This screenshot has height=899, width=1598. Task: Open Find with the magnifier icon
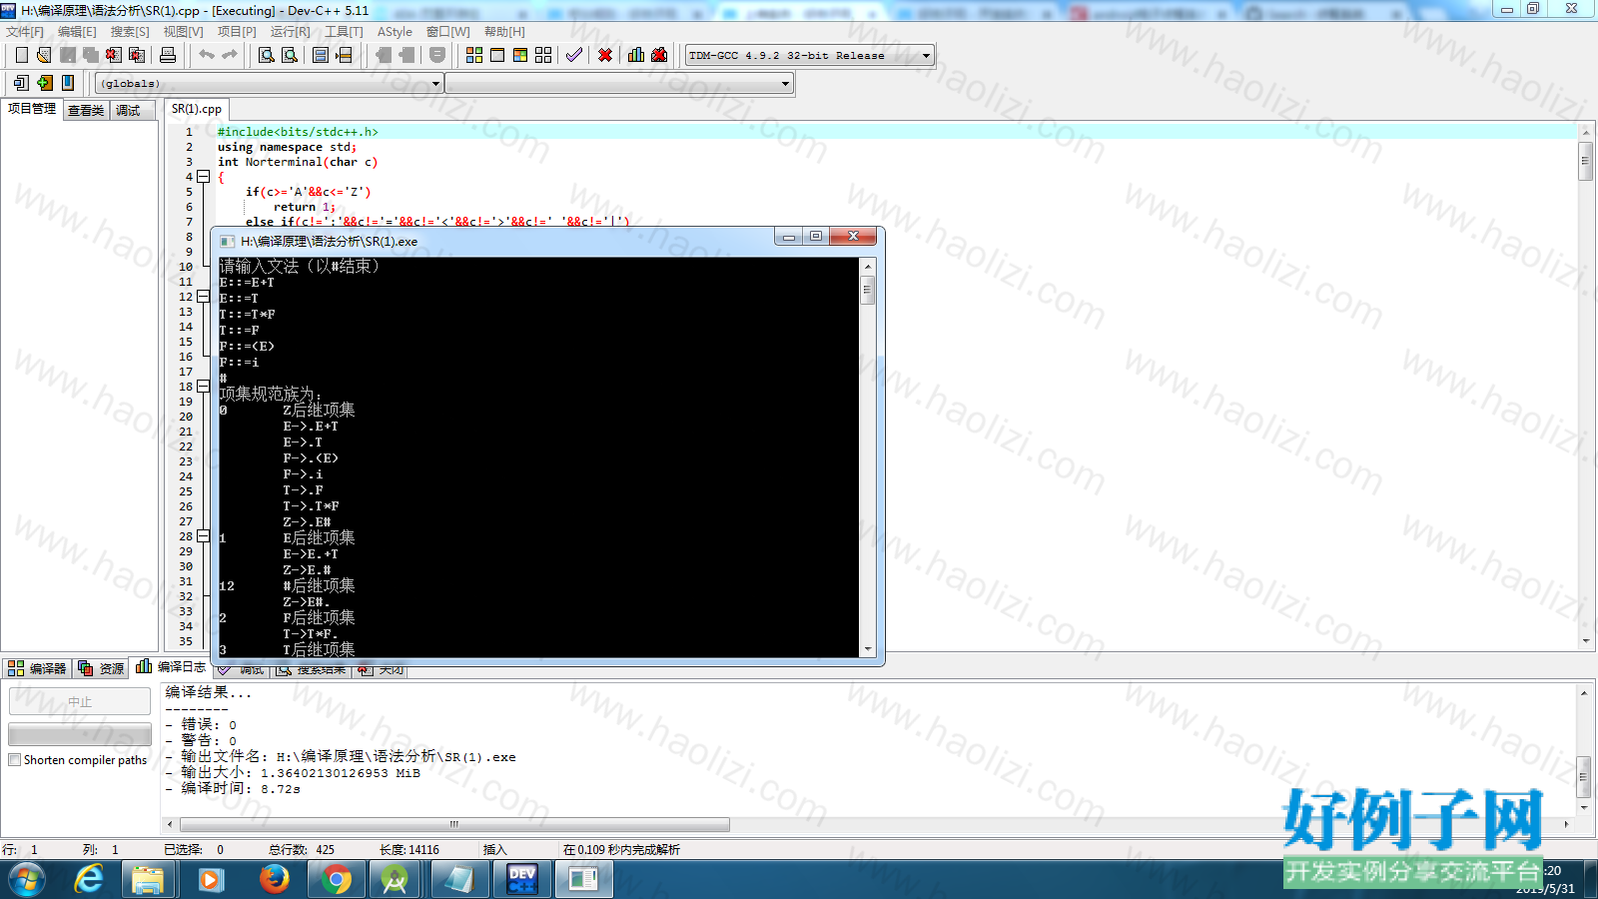[x=267, y=55]
